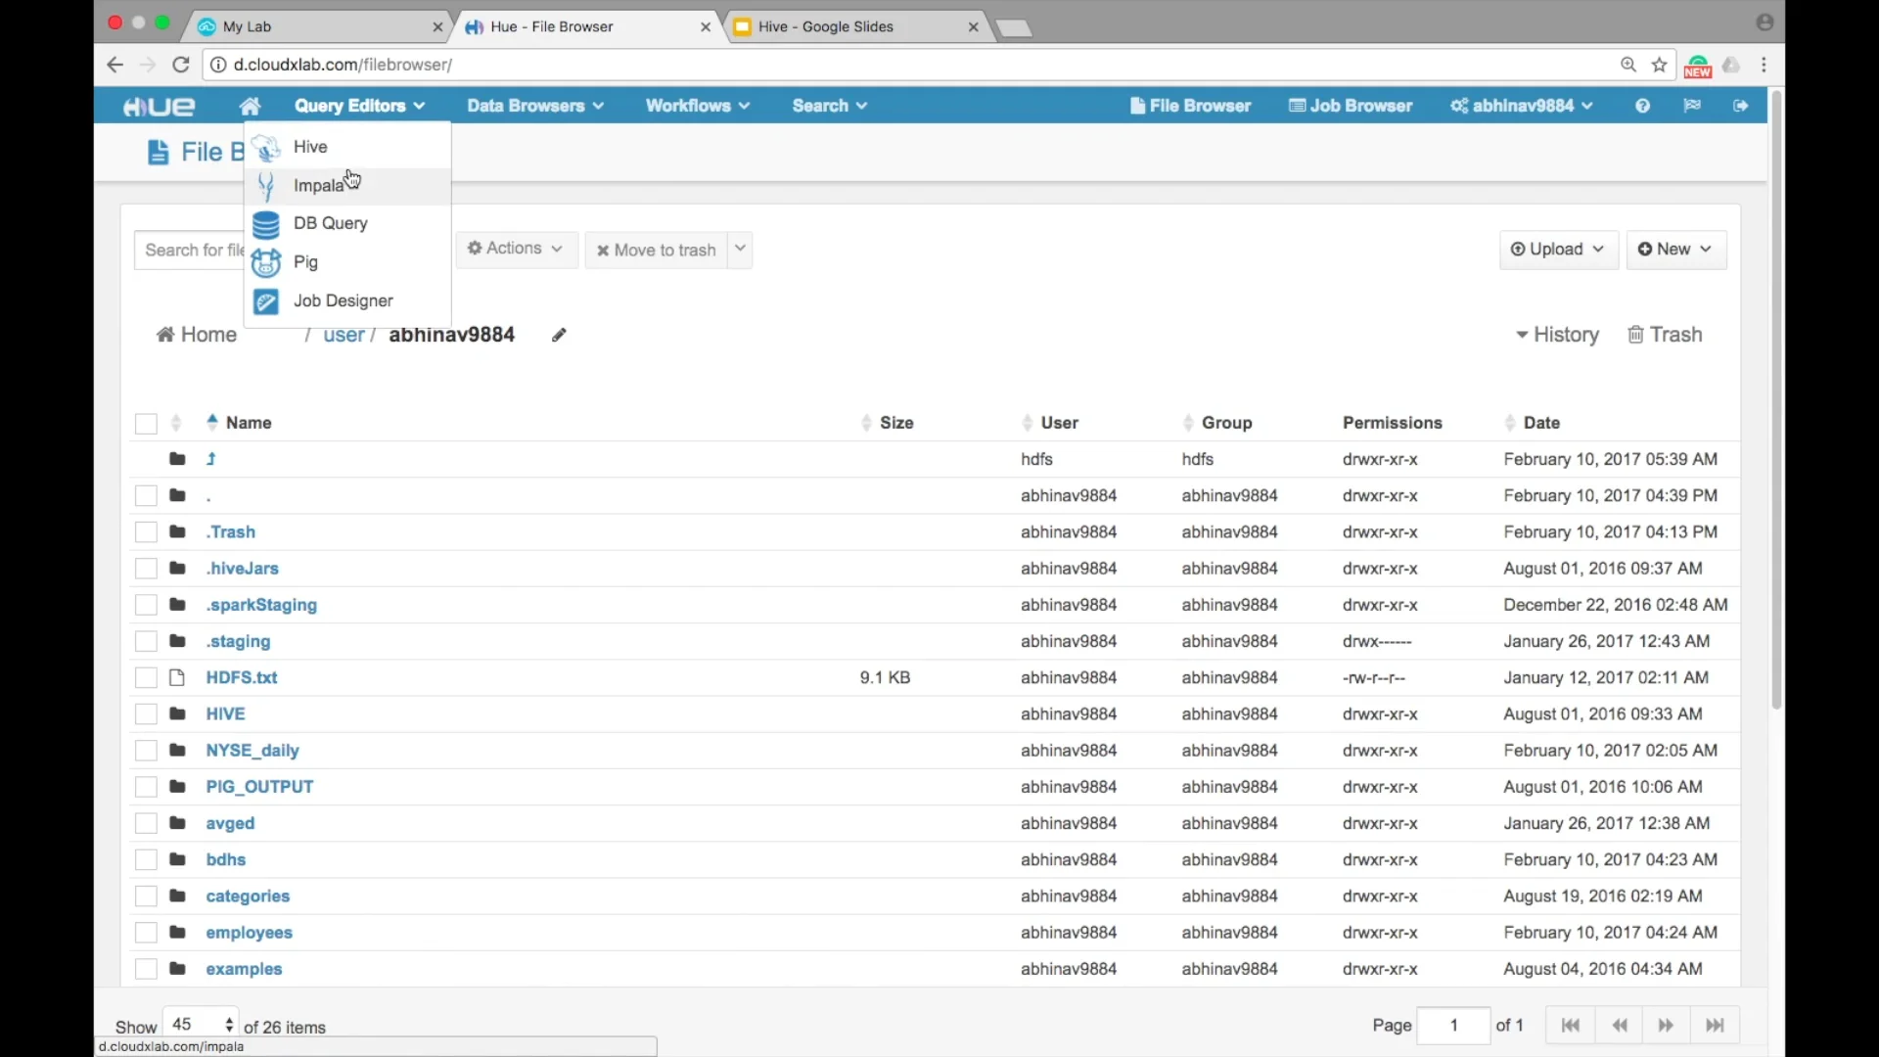The image size is (1879, 1057).
Task: Choose Job Designer menu entry
Action: tap(343, 301)
